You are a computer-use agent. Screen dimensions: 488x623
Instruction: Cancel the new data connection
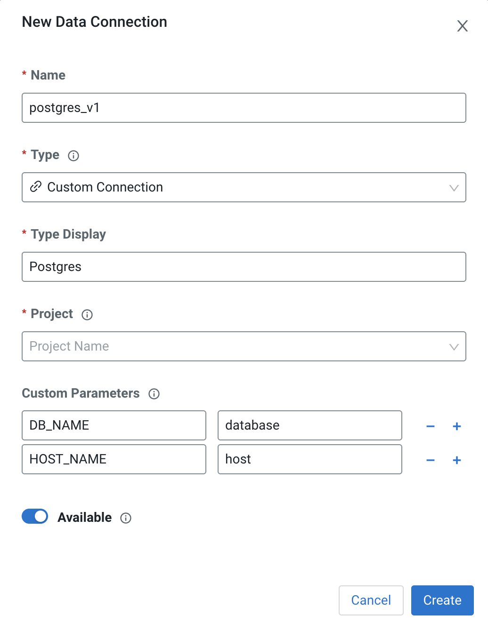371,600
